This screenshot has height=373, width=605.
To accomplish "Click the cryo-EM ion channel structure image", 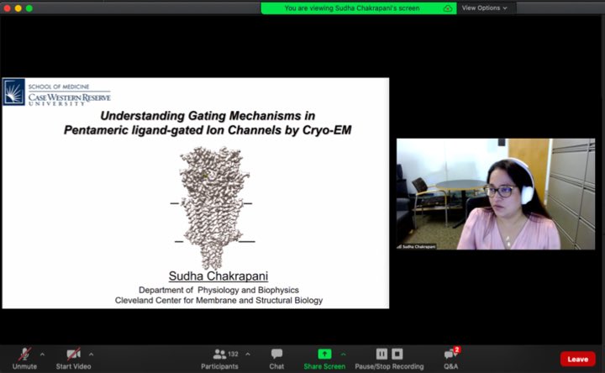I will tap(213, 208).
